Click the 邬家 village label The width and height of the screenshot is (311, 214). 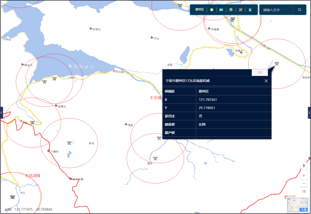click(x=170, y=65)
